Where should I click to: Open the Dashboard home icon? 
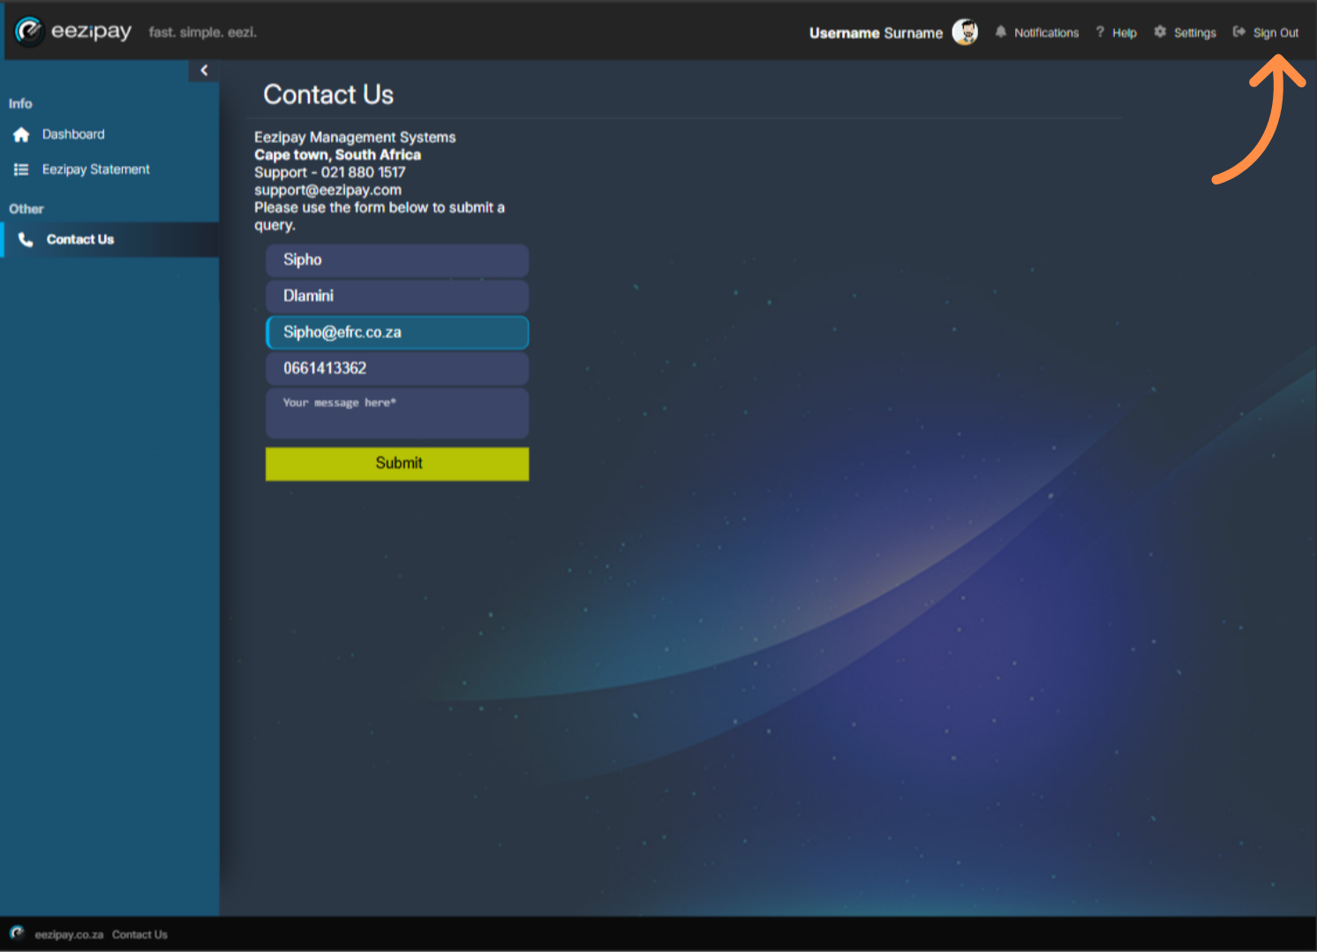21,135
